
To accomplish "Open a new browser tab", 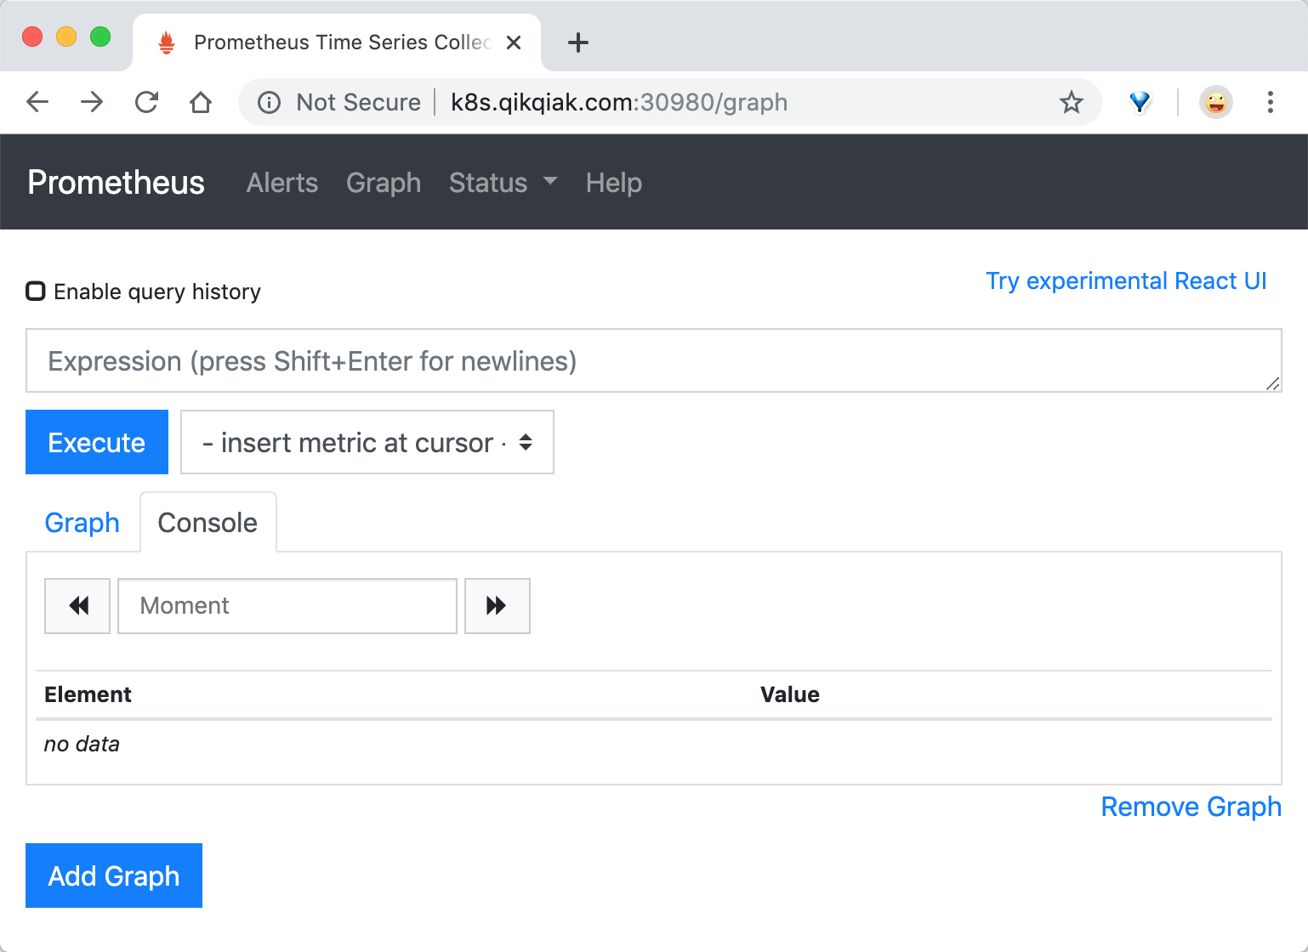I will [578, 42].
